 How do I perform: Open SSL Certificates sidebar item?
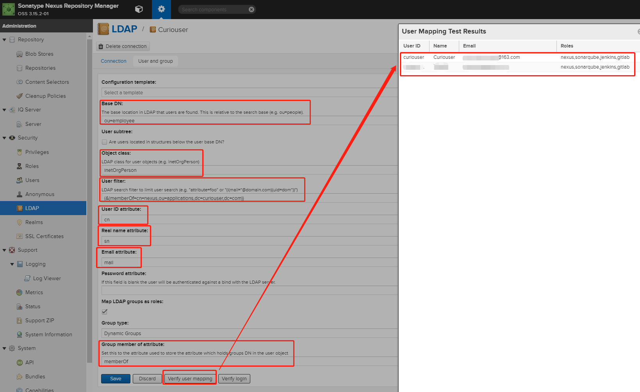coord(44,236)
